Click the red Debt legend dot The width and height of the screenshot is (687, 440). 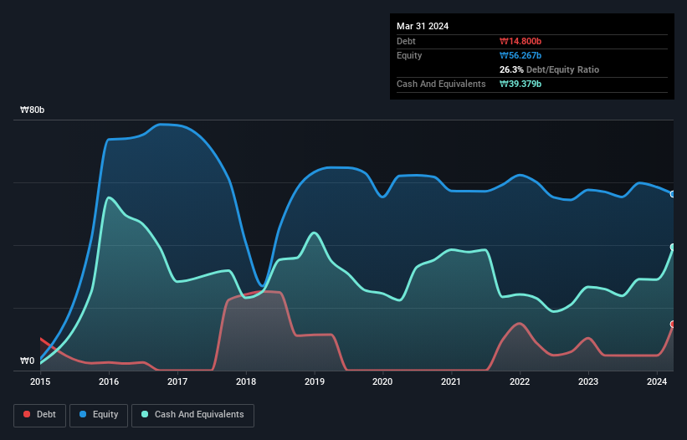pyautogui.click(x=27, y=414)
